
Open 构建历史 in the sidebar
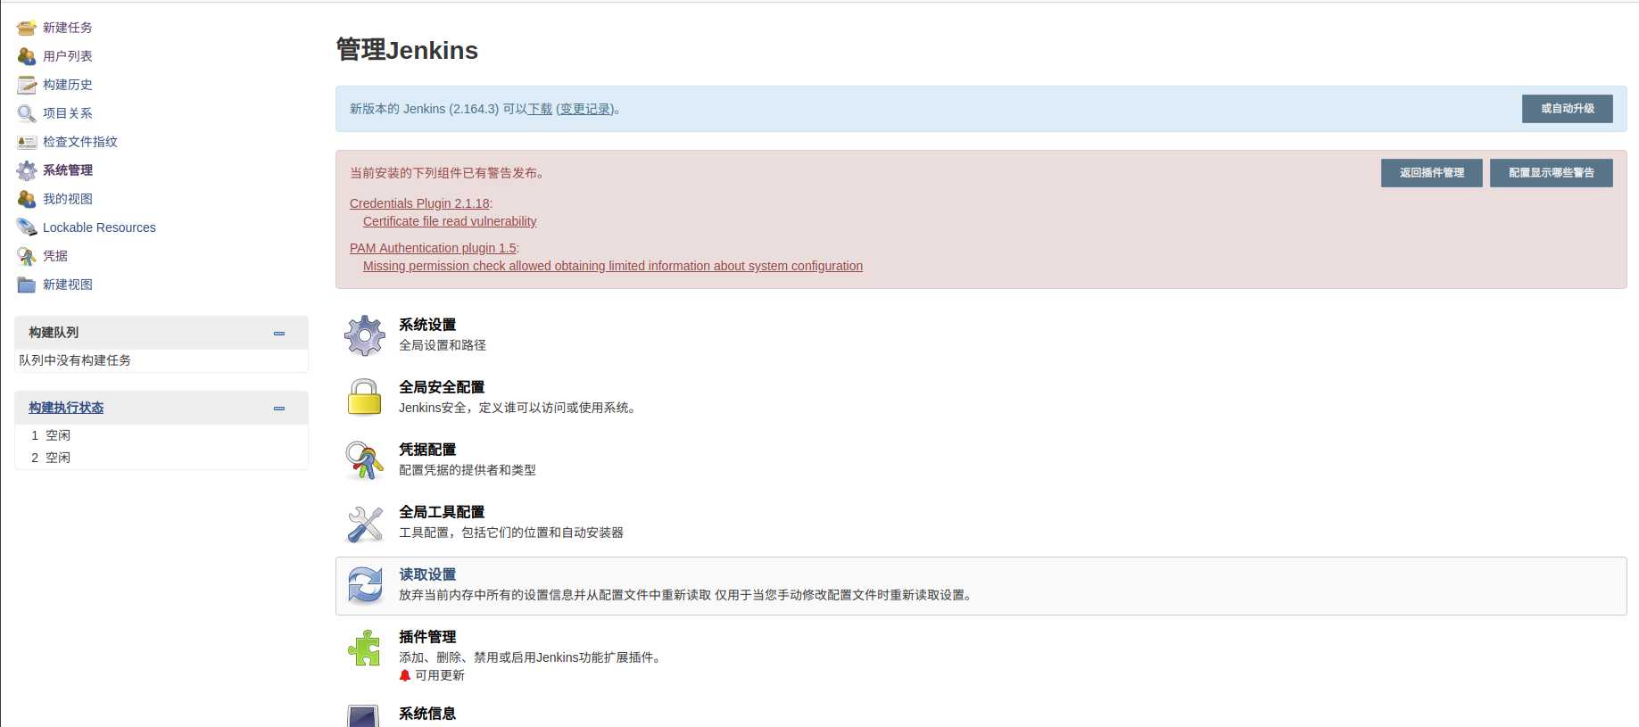pos(68,85)
